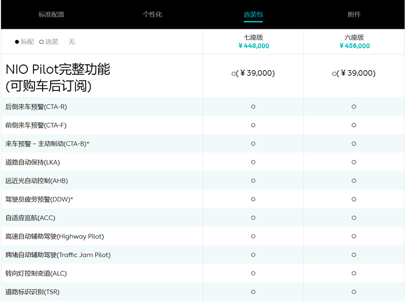The width and height of the screenshot is (405, 303).
Task: Click DDW option circle under 六座版
Action: (x=354, y=199)
